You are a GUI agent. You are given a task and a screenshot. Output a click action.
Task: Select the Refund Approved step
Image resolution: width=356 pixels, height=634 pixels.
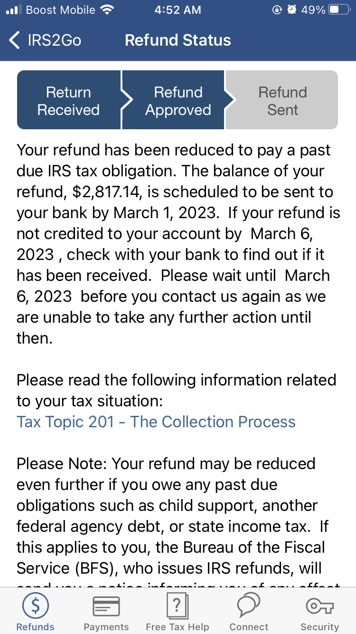(178, 99)
